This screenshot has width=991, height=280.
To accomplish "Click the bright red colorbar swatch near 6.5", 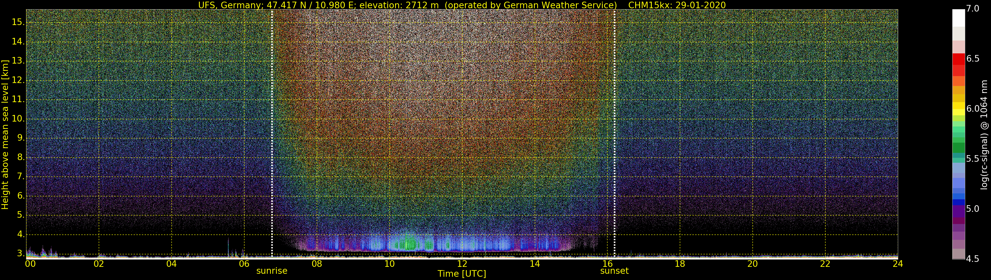I will [958, 59].
